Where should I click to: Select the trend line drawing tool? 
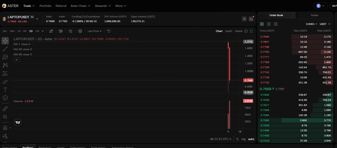5,49
